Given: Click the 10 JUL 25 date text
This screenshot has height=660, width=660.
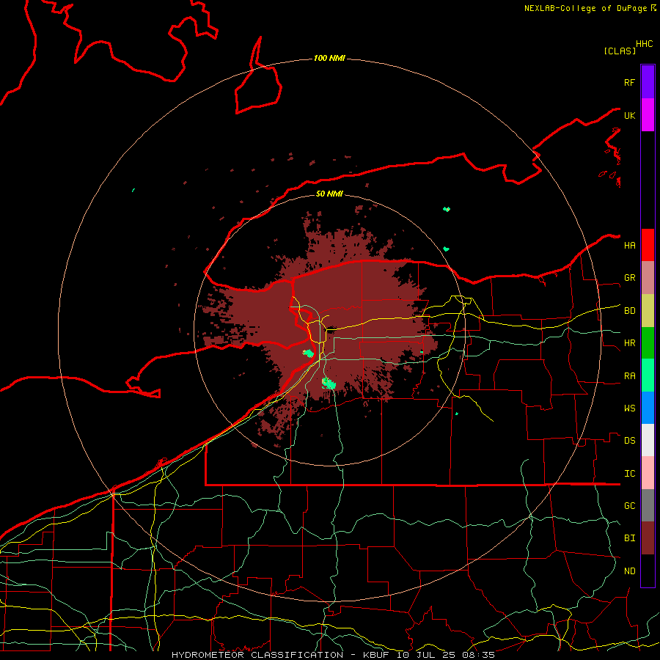Looking at the screenshot, I should pyautogui.click(x=425, y=655).
